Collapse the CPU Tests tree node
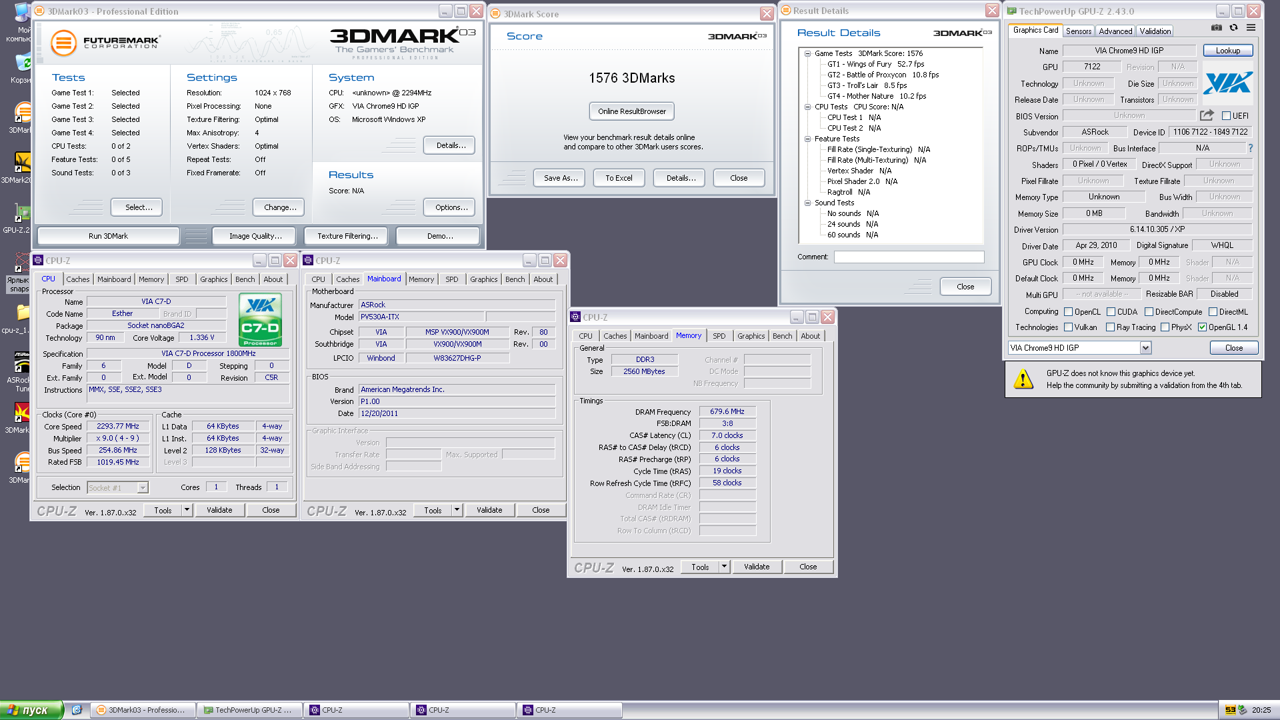 point(807,107)
